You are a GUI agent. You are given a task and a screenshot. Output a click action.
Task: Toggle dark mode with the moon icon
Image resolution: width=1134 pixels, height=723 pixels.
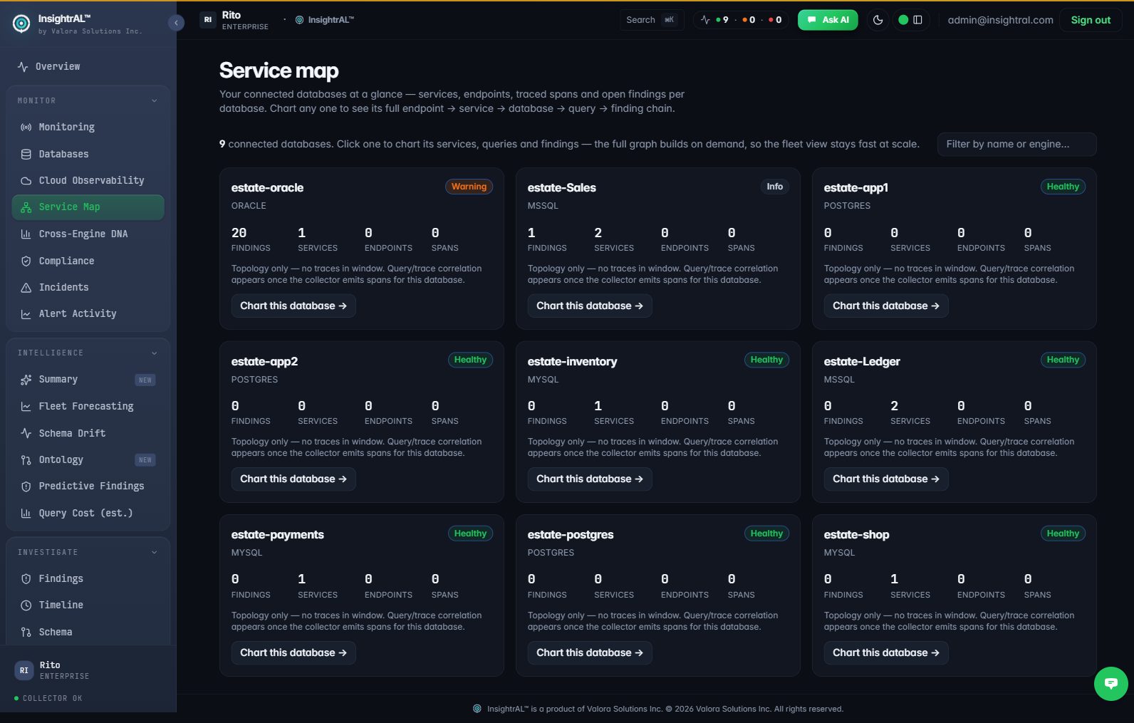point(878,20)
